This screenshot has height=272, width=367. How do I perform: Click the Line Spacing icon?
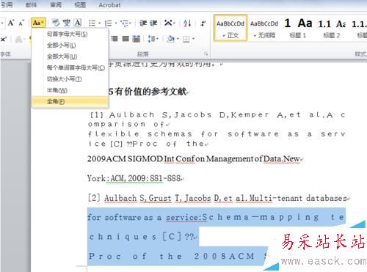click(x=151, y=39)
